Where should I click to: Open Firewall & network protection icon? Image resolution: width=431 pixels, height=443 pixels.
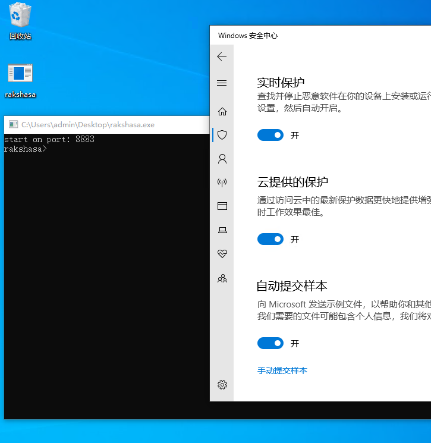222,183
